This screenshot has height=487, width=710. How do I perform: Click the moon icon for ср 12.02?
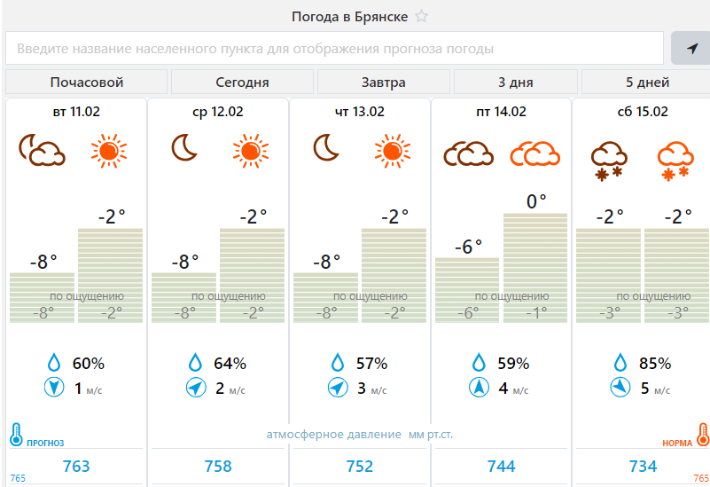point(184,148)
